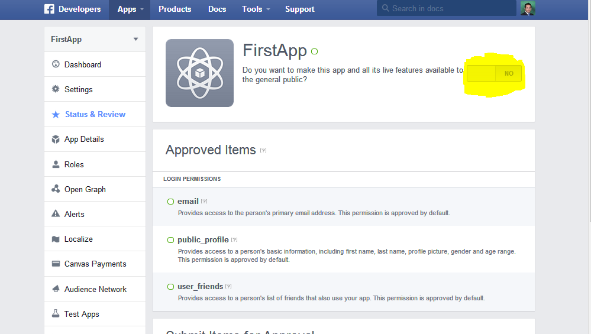The height and width of the screenshot is (334, 591).
Task: Click the user_friends permission name
Action: pyautogui.click(x=200, y=287)
